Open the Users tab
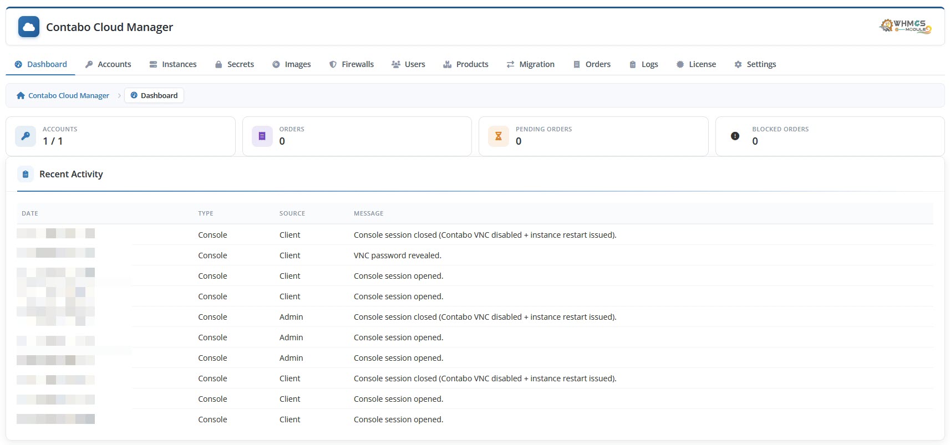 (x=408, y=64)
